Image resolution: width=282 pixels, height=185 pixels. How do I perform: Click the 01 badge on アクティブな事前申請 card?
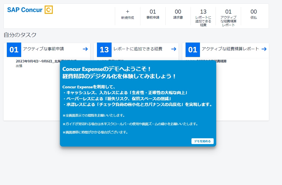click(14, 50)
